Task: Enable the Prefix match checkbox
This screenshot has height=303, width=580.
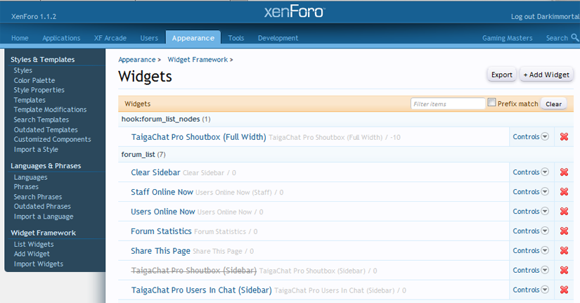Action: 492,103
